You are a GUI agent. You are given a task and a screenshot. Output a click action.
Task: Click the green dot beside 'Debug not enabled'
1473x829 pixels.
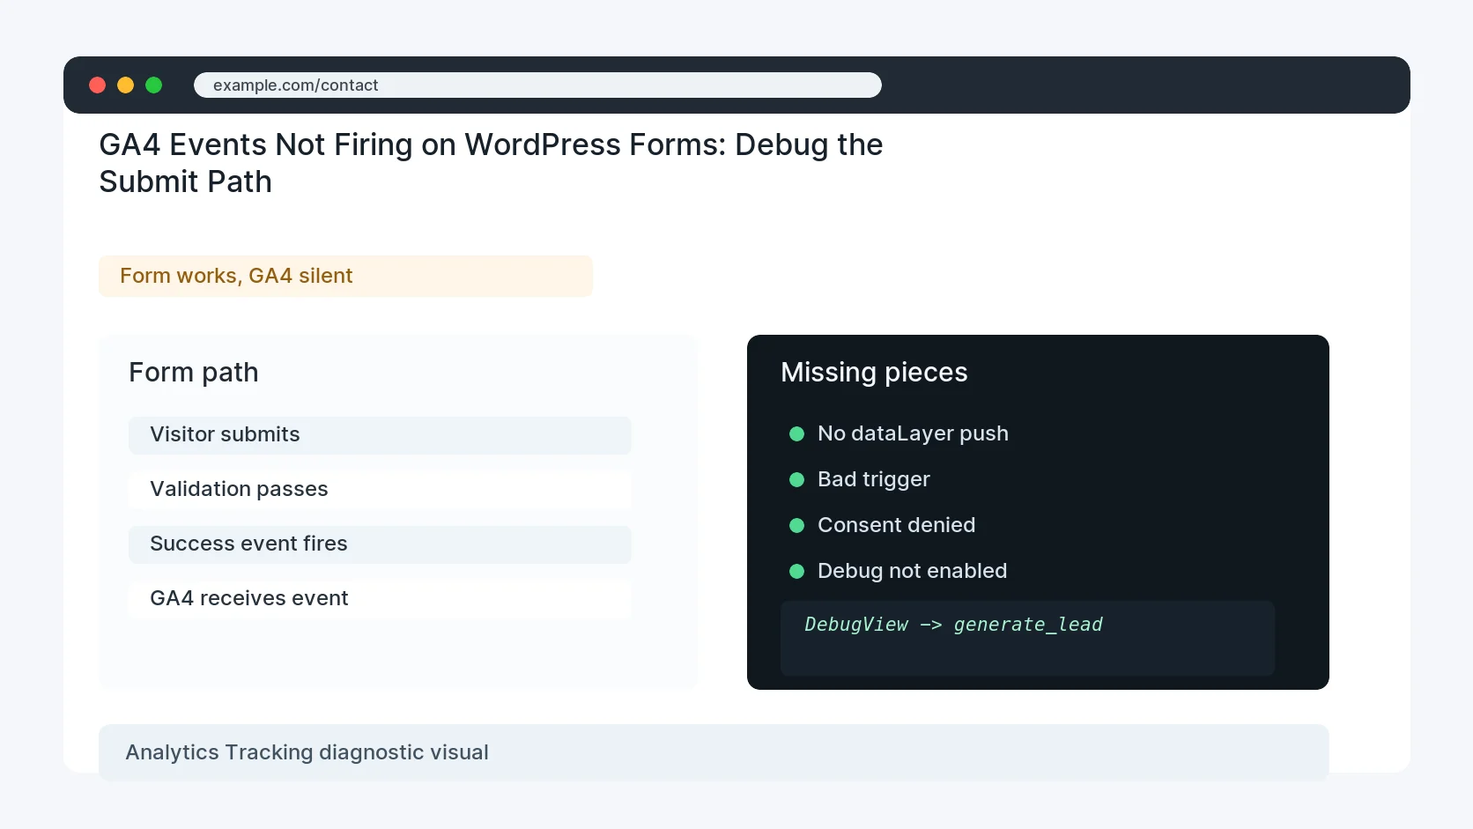click(797, 572)
